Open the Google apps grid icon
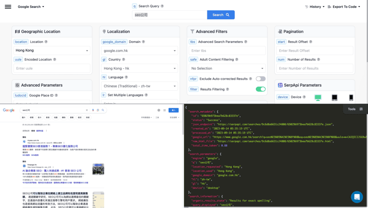The image size is (368, 208). point(165,110)
